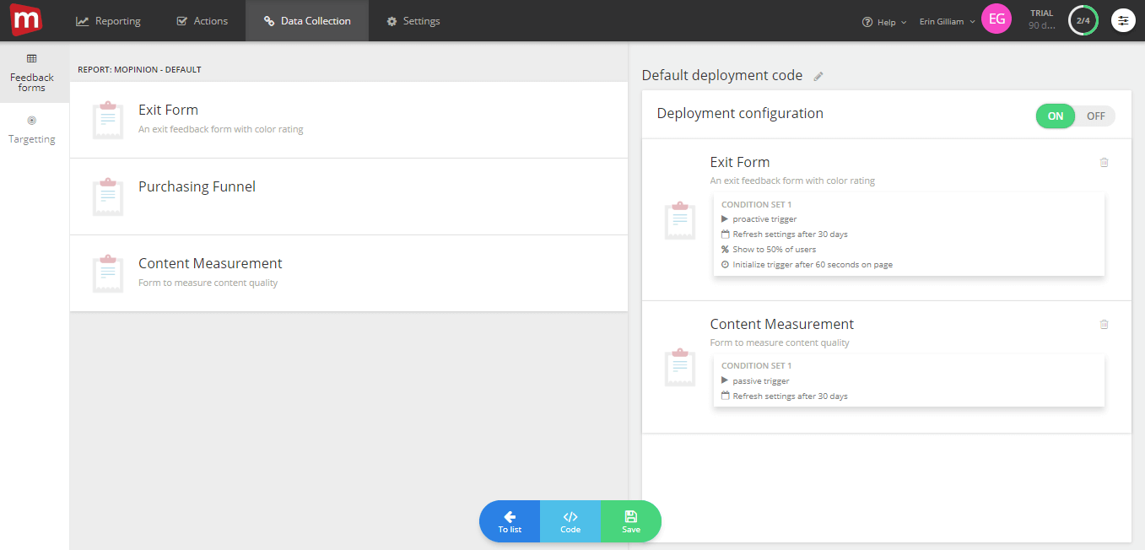Image resolution: width=1145 pixels, height=550 pixels.
Task: Expand the Erin Gilliam user menu
Action: click(945, 22)
